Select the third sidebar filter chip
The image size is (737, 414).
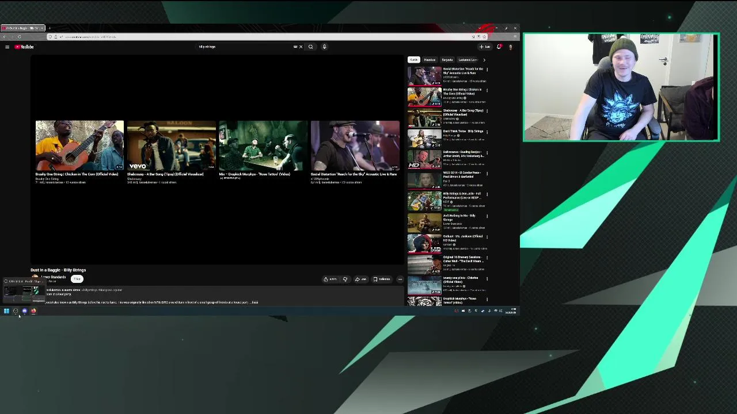(447, 60)
